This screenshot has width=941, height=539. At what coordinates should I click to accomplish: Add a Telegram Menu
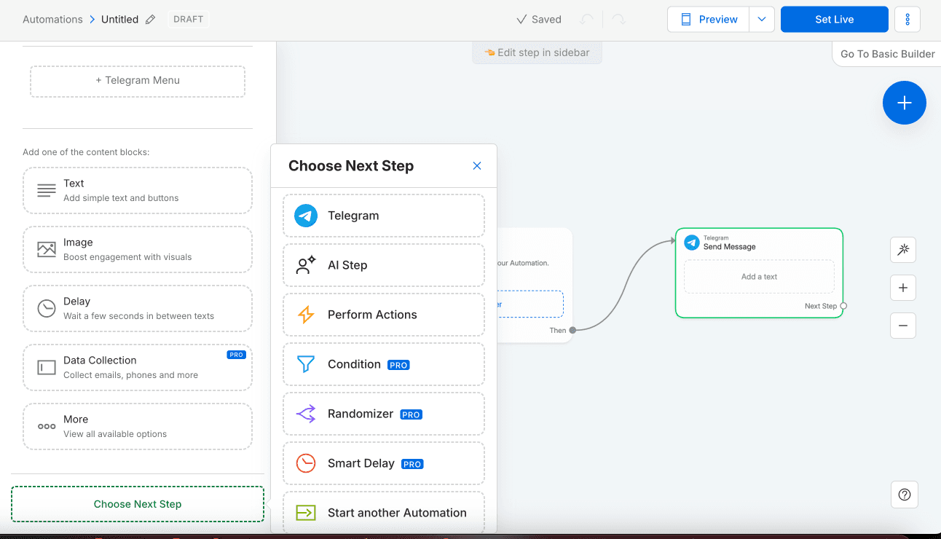[138, 81]
